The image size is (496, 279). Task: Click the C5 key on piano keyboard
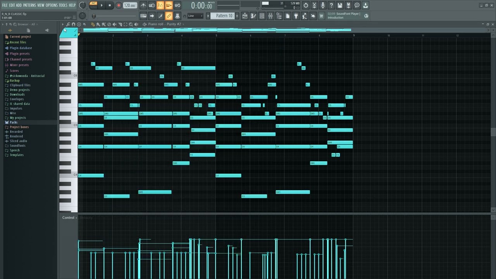pos(68,126)
